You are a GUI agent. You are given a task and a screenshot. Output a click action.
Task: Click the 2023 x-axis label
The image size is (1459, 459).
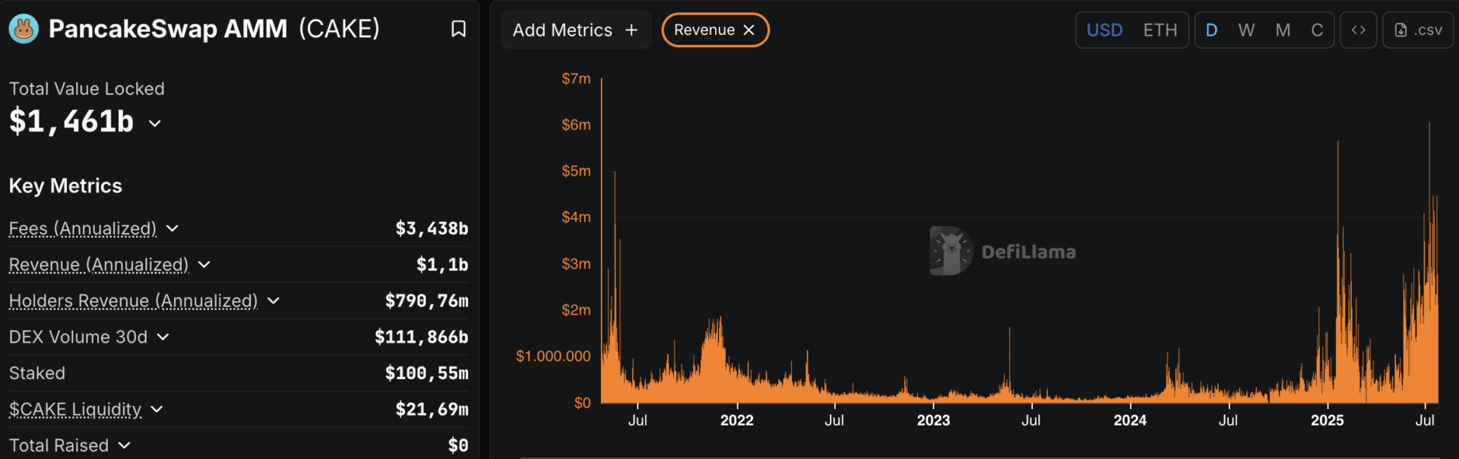tap(933, 420)
